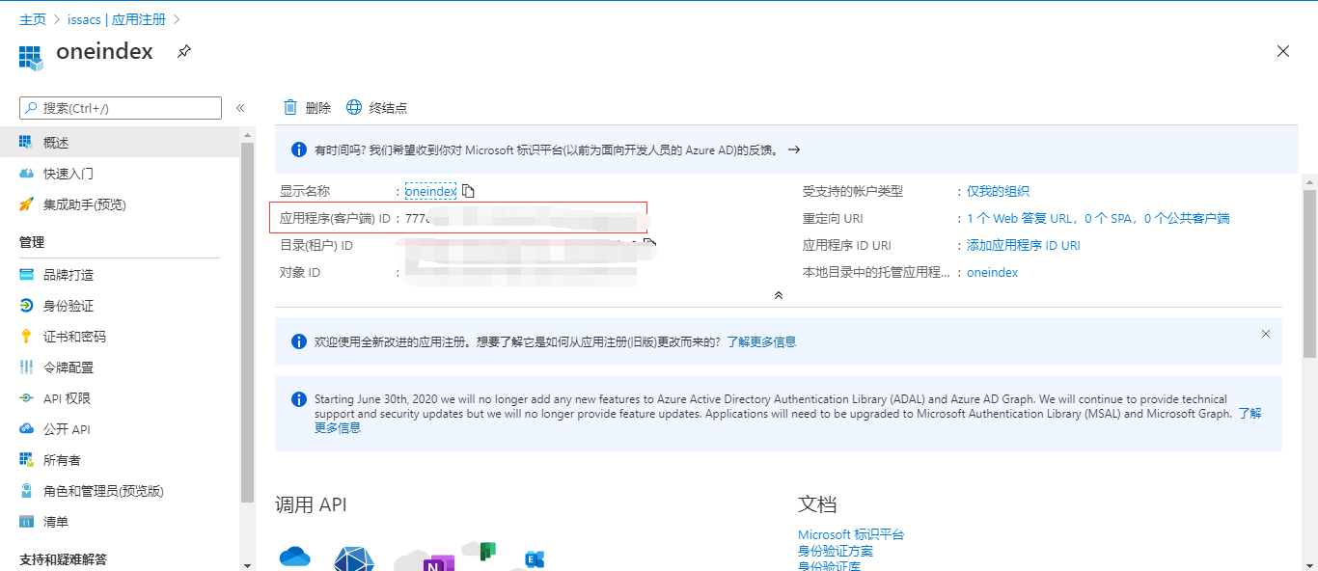The image size is (1318, 571).
Task: Click 删除 delete toolbar button
Action: click(x=308, y=107)
